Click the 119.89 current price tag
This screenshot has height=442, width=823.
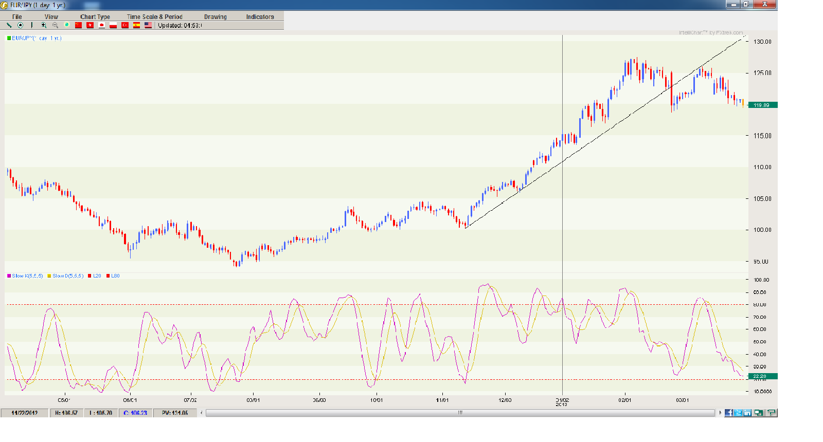tap(763, 105)
